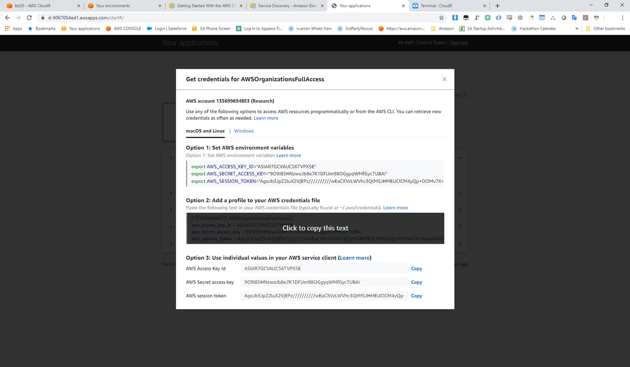
Task: Open the Hackathon Calendar bookmark
Action: (x=534, y=29)
